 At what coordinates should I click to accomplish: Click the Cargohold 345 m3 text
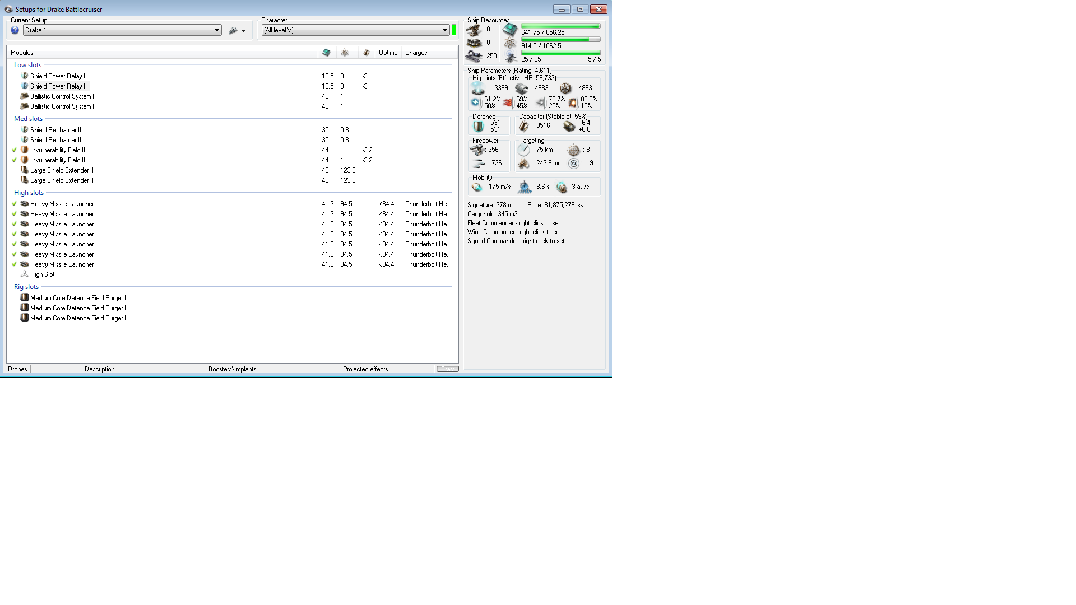(493, 214)
